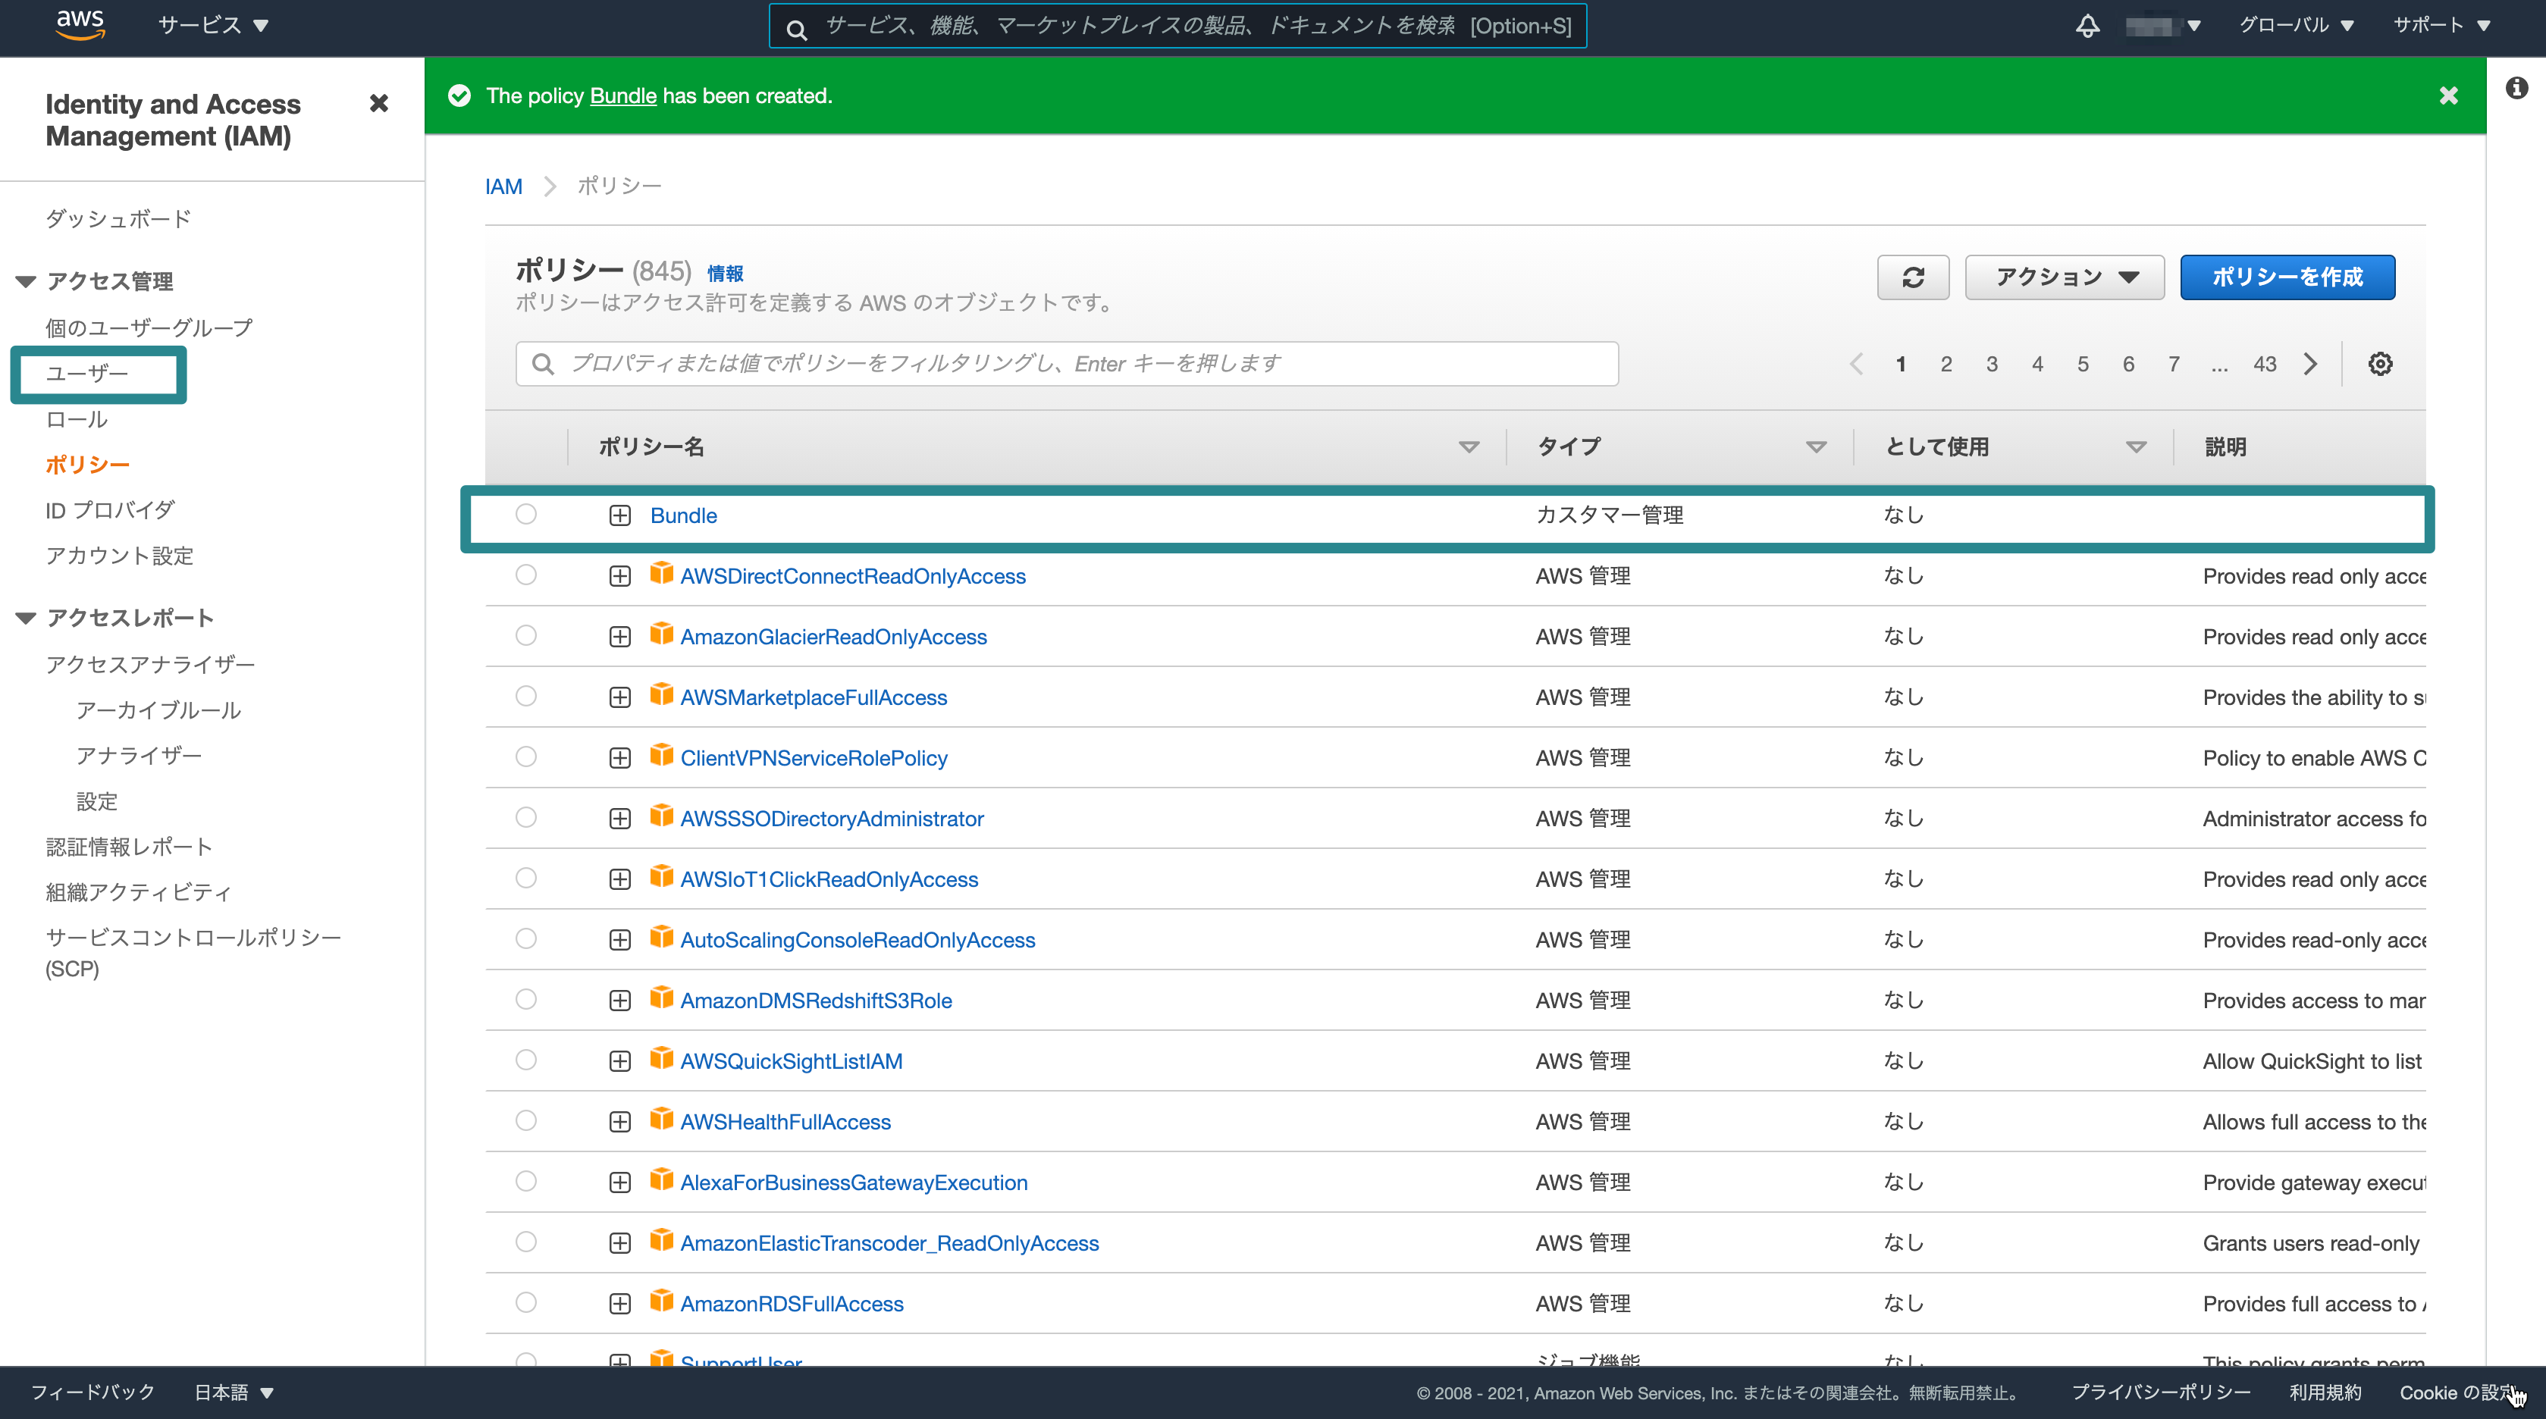This screenshot has width=2546, height=1419.
Task: Expand AmazonRDSFullAccess row details
Action: coord(619,1305)
